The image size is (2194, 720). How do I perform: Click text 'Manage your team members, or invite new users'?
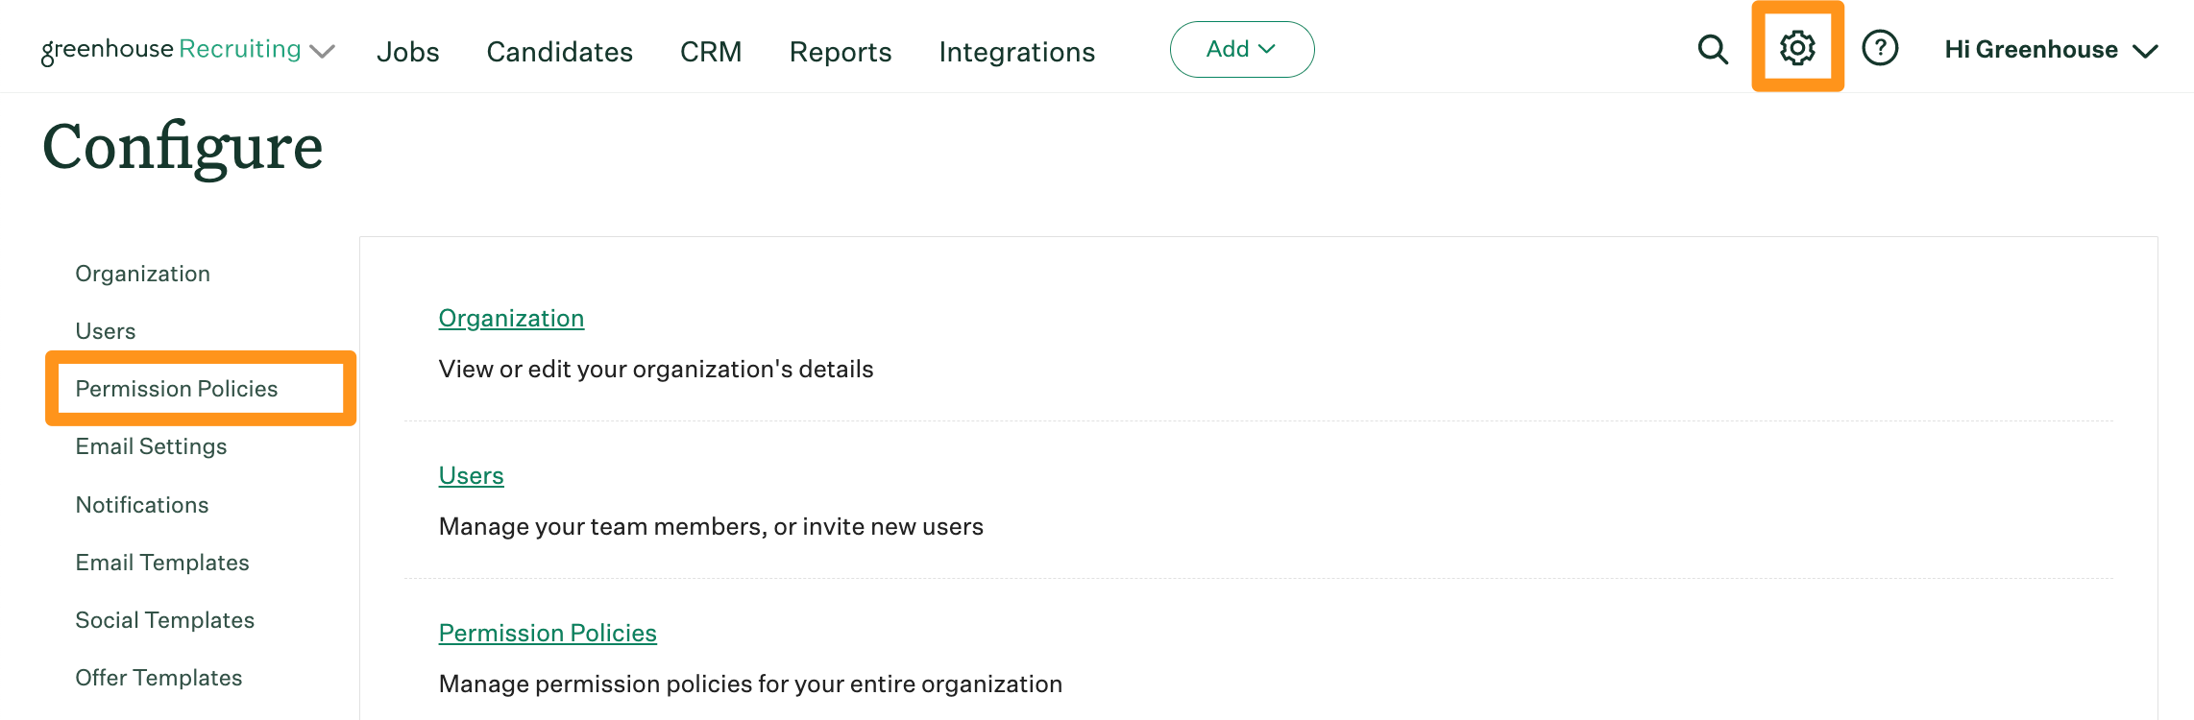tap(711, 527)
